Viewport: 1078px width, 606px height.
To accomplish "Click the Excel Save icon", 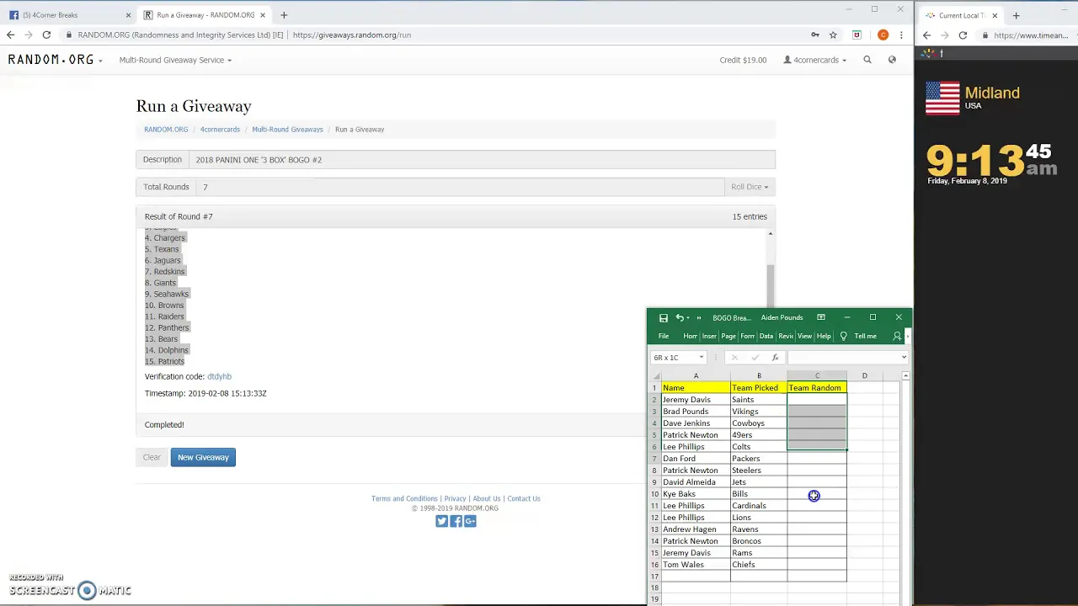I will click(663, 318).
